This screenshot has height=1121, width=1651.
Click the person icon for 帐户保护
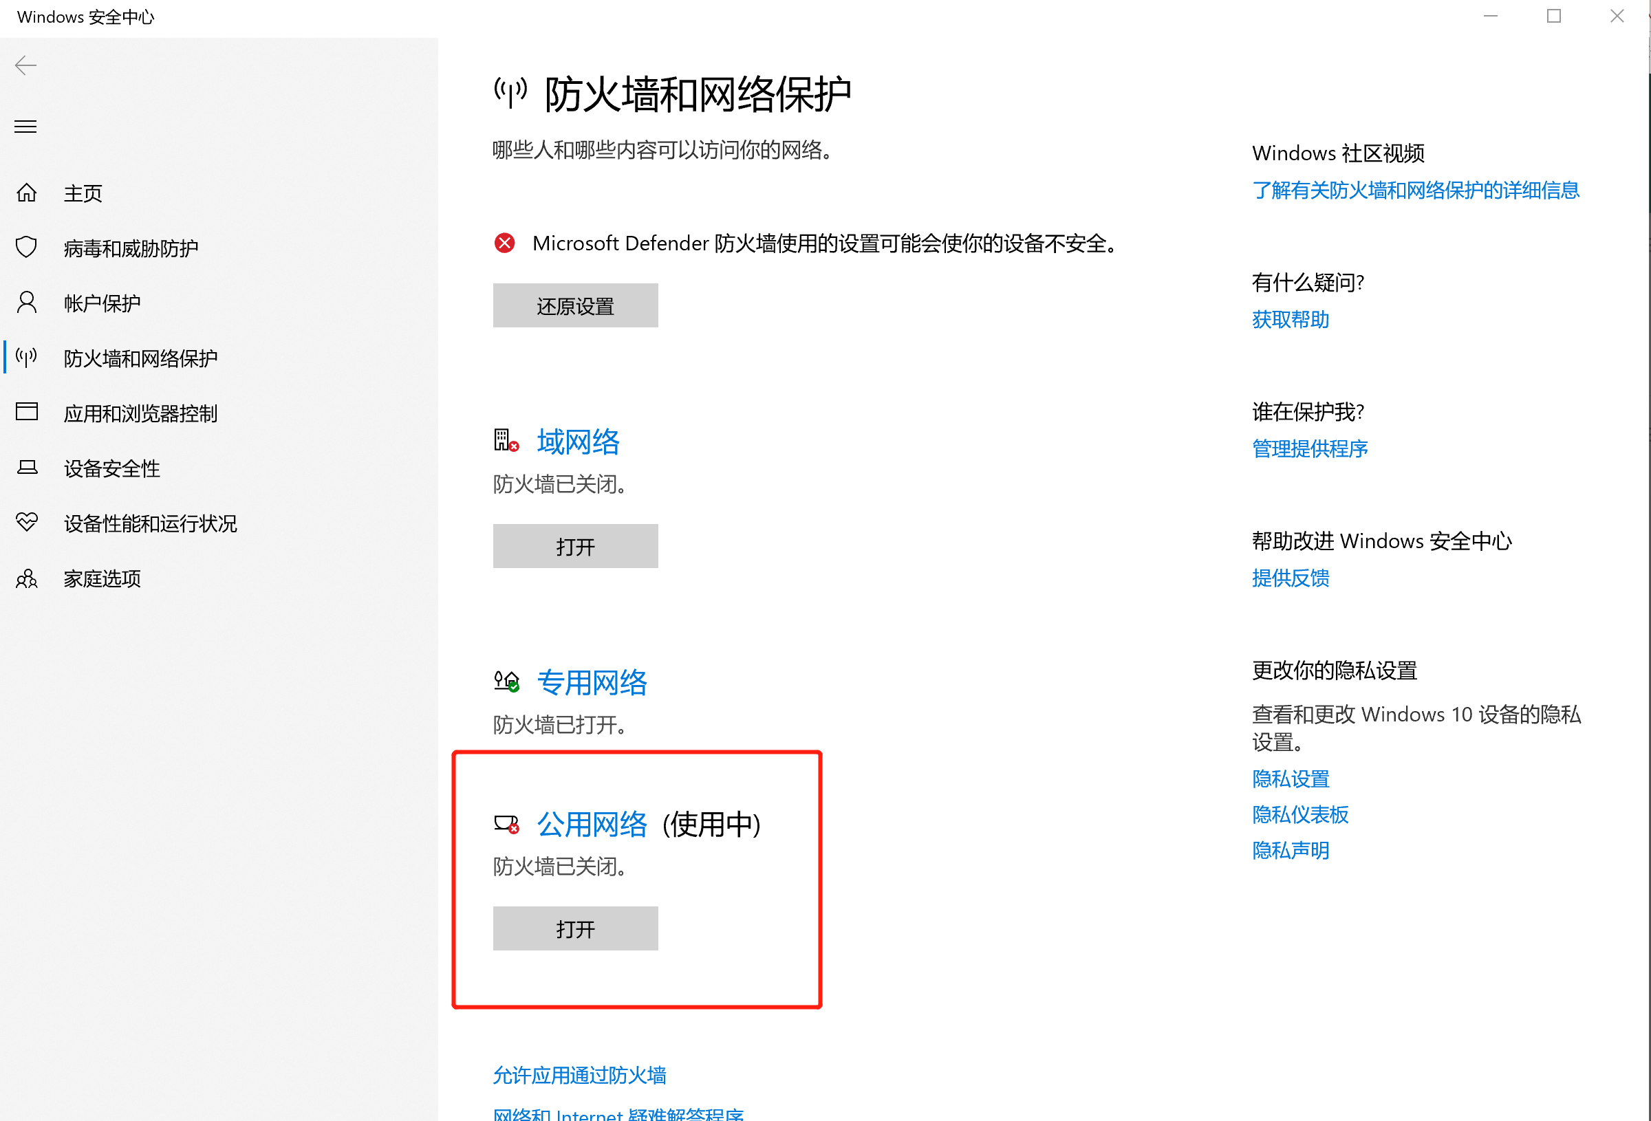(x=26, y=303)
